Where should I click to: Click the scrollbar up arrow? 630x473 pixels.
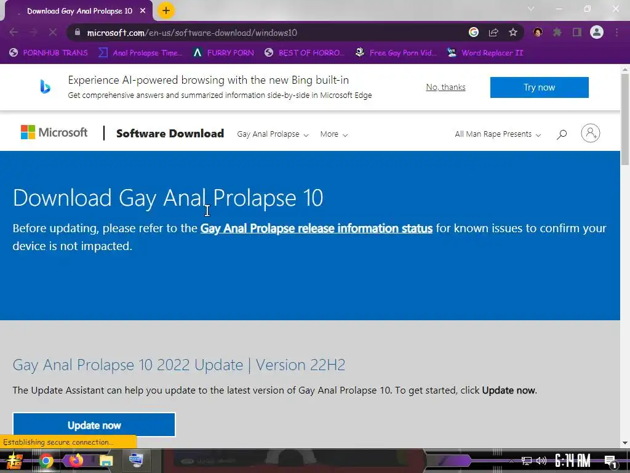pos(625,69)
